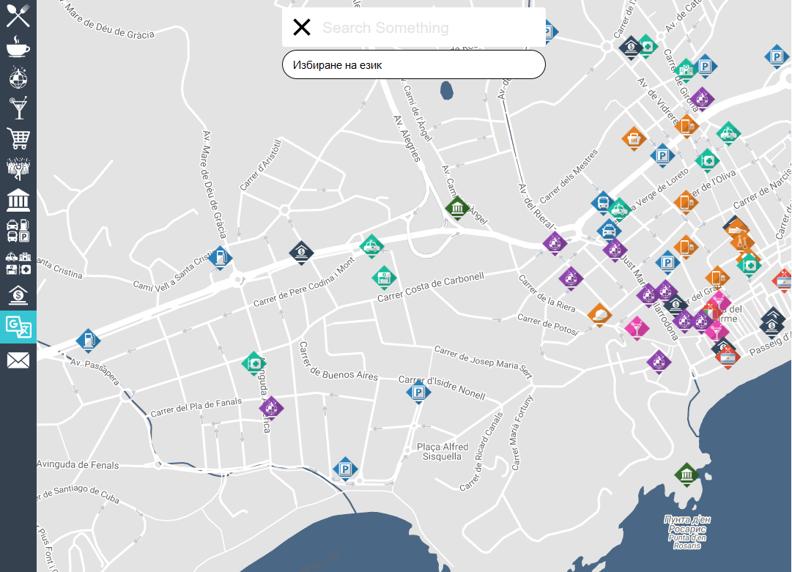
Task: Click the pharmacy marker above Carrer del Pla de Fanals
Action: pos(253,363)
